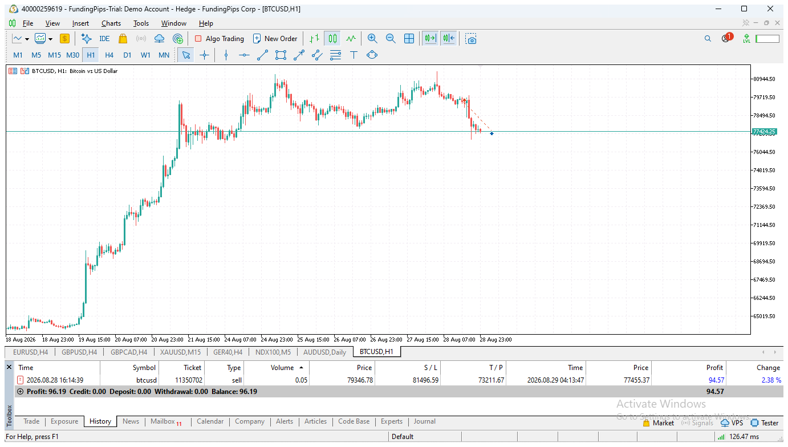Select the equidistant channel tool
This screenshot has height=447, width=788.
click(x=317, y=55)
